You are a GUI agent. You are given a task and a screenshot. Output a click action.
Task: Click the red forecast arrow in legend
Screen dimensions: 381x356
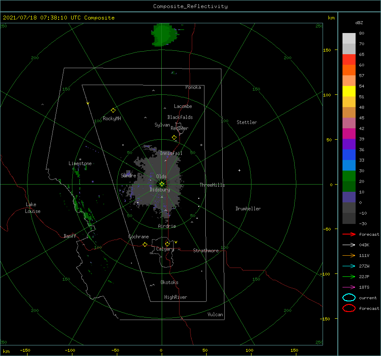(349, 234)
